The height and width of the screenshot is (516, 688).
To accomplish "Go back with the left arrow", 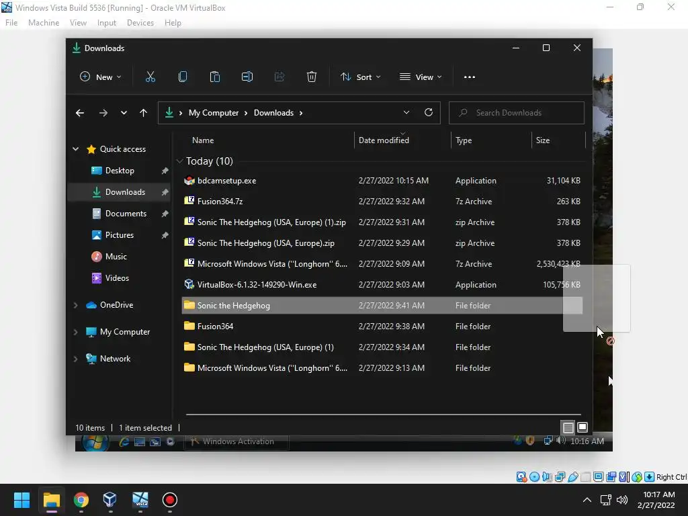I will 80,113.
